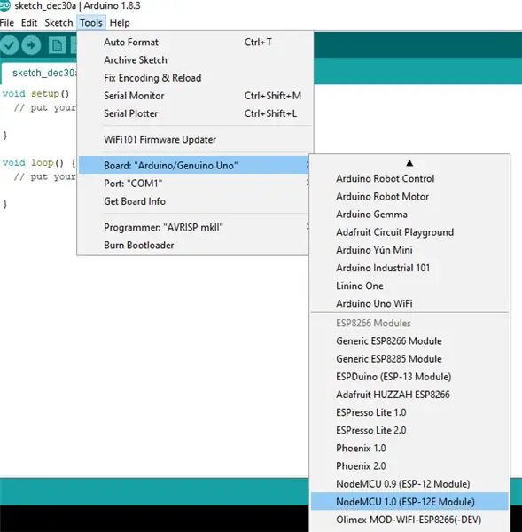The height and width of the screenshot is (532, 522).
Task: Expand the Programmer: "AVRISP mkII" submenu
Action: click(x=194, y=227)
